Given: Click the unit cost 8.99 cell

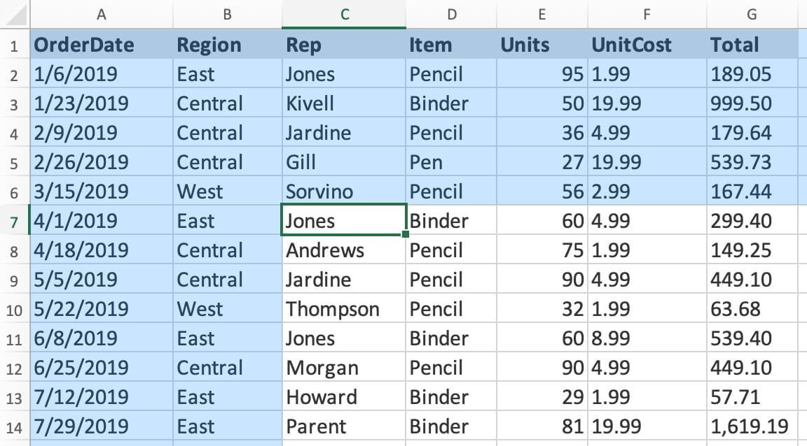Looking at the screenshot, I should click(647, 338).
